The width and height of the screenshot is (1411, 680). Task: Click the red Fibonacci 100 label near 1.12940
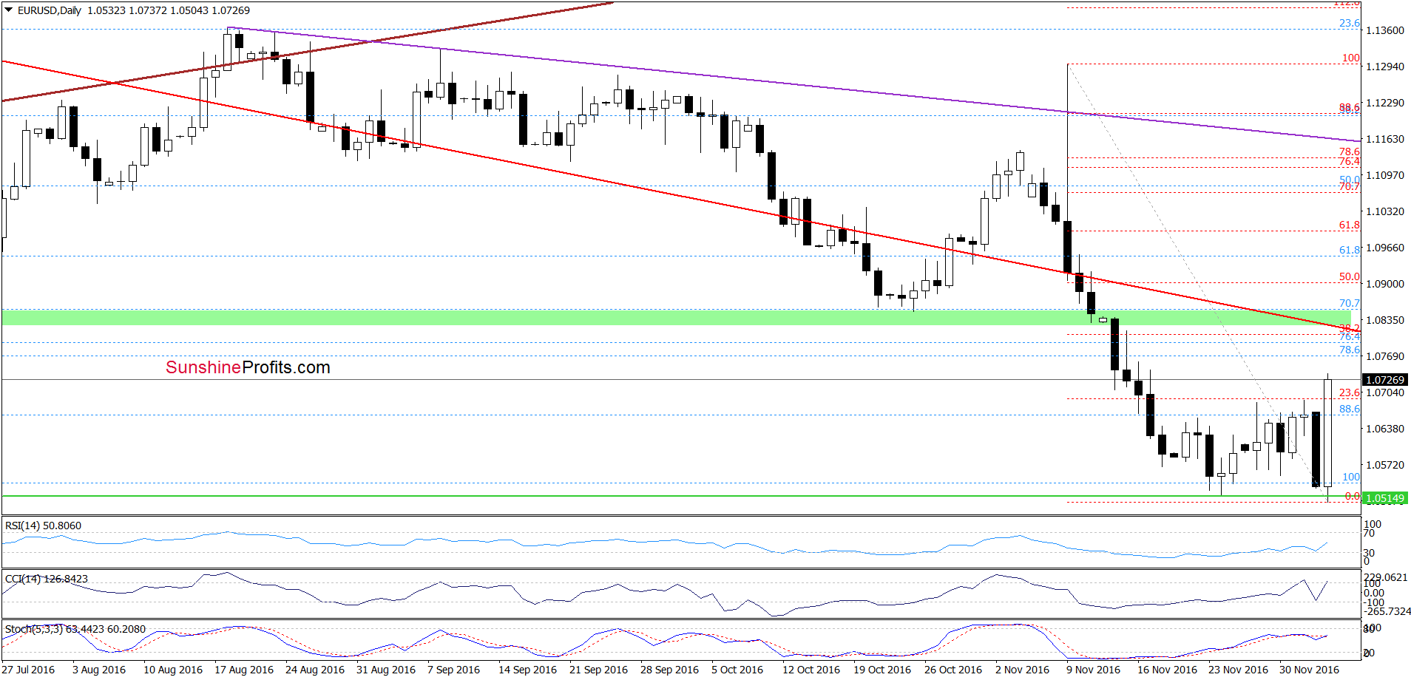click(x=1351, y=58)
